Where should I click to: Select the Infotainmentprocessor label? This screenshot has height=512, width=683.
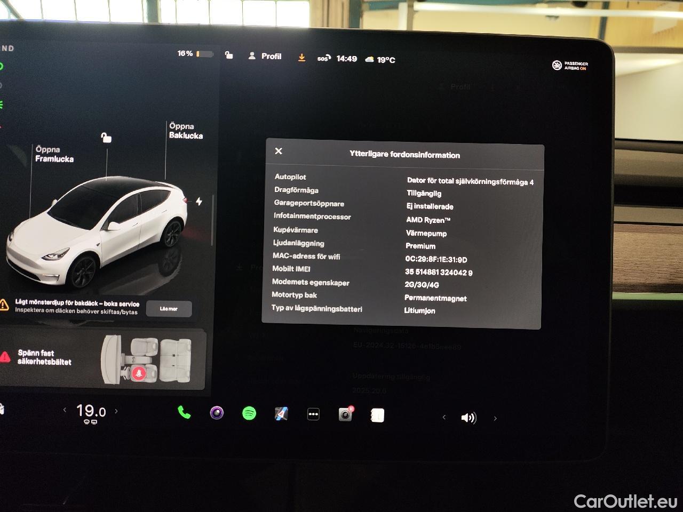pyautogui.click(x=312, y=217)
